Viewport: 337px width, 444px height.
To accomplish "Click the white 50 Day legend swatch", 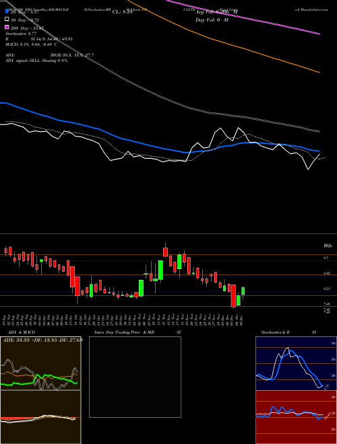I will [7, 20].
